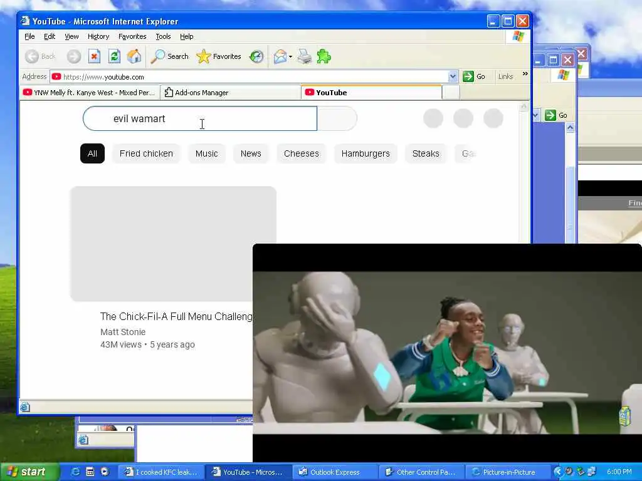Click the Back arrow button
This screenshot has width=642, height=481.
(39, 56)
